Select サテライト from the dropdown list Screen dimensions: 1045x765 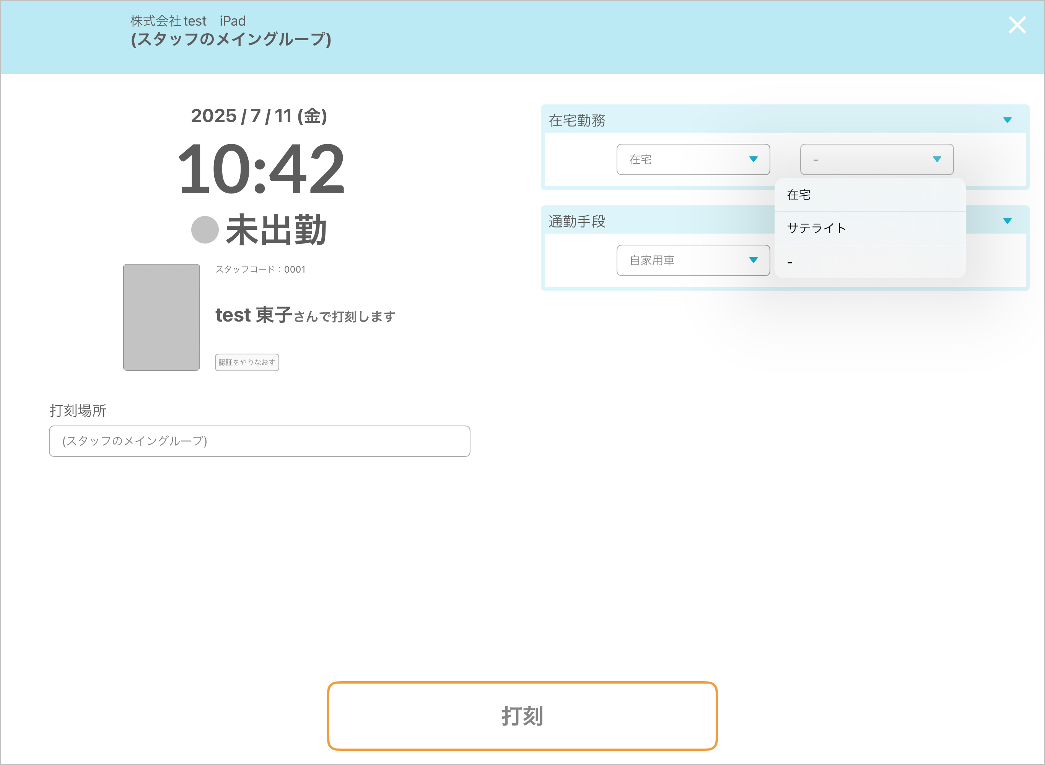pyautogui.click(x=869, y=228)
